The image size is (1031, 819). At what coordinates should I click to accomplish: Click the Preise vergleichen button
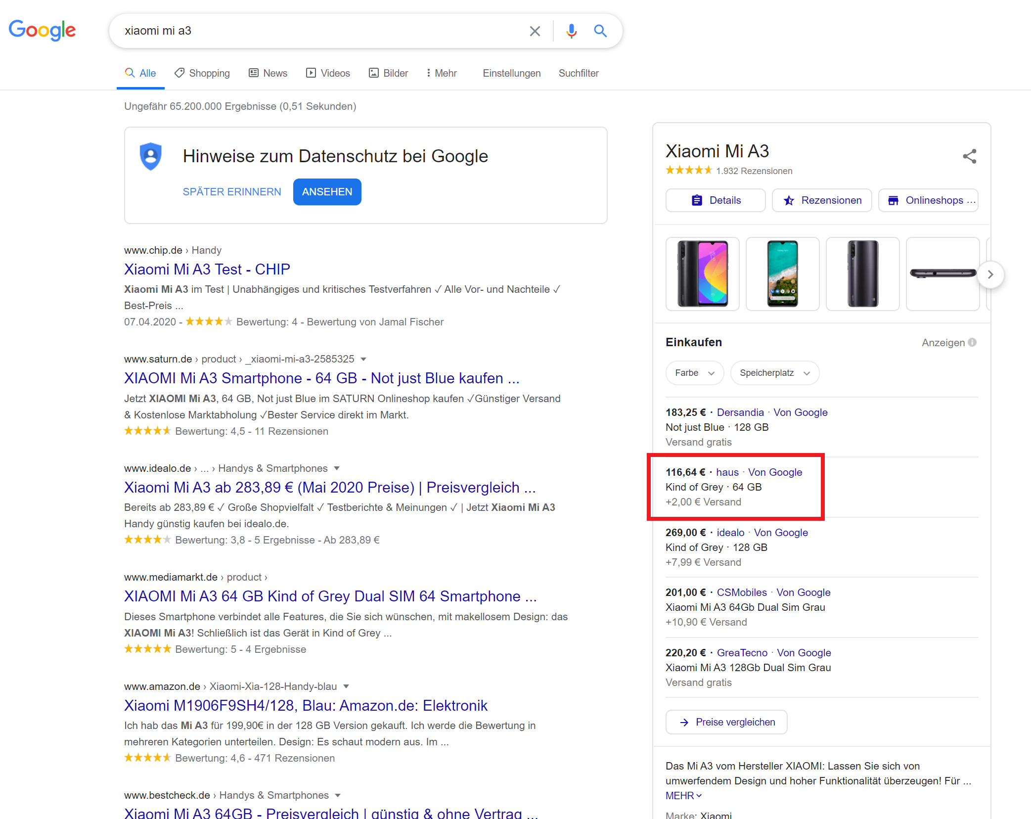(x=726, y=722)
